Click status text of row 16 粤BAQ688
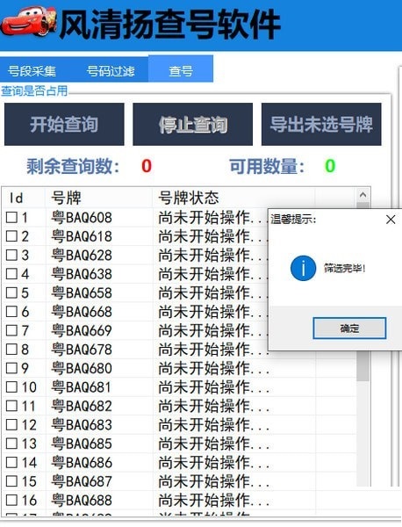Viewport: 402px width, 527px height. pyautogui.click(x=214, y=500)
